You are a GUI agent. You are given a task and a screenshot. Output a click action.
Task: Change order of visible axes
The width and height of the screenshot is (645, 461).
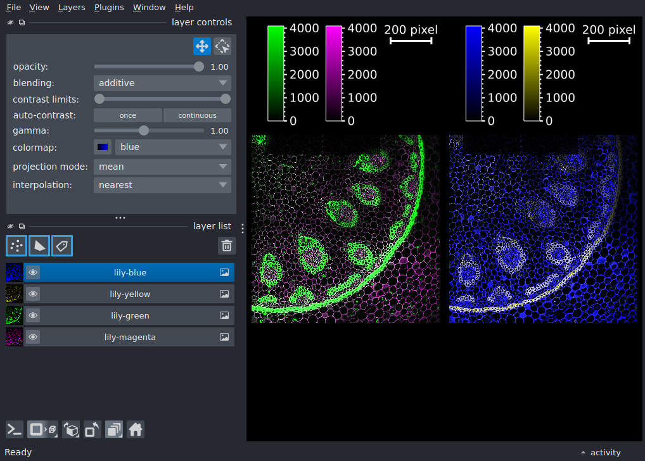pyautogui.click(x=71, y=430)
